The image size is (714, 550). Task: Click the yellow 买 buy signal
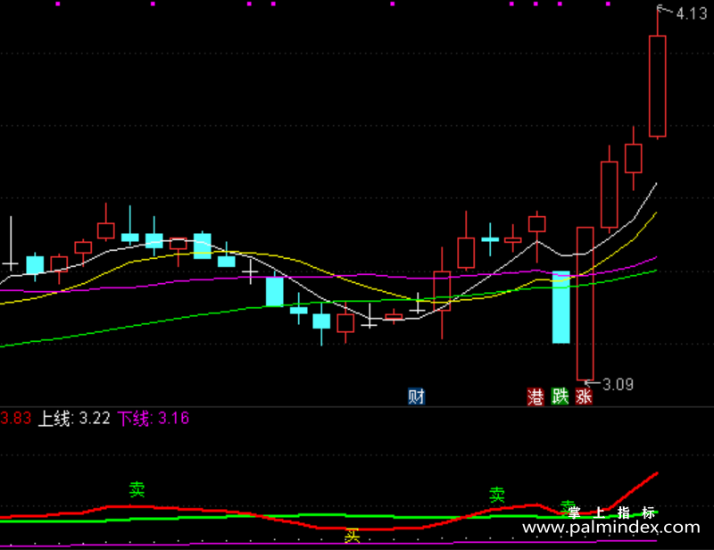[352, 536]
